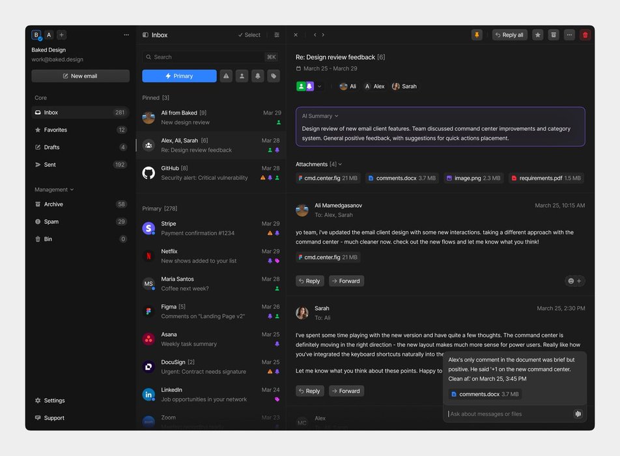The image size is (620, 456).
Task: Click the voice input icon in AI chat
Action: [x=578, y=414]
